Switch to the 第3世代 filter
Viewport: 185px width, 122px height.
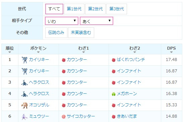click(117, 9)
